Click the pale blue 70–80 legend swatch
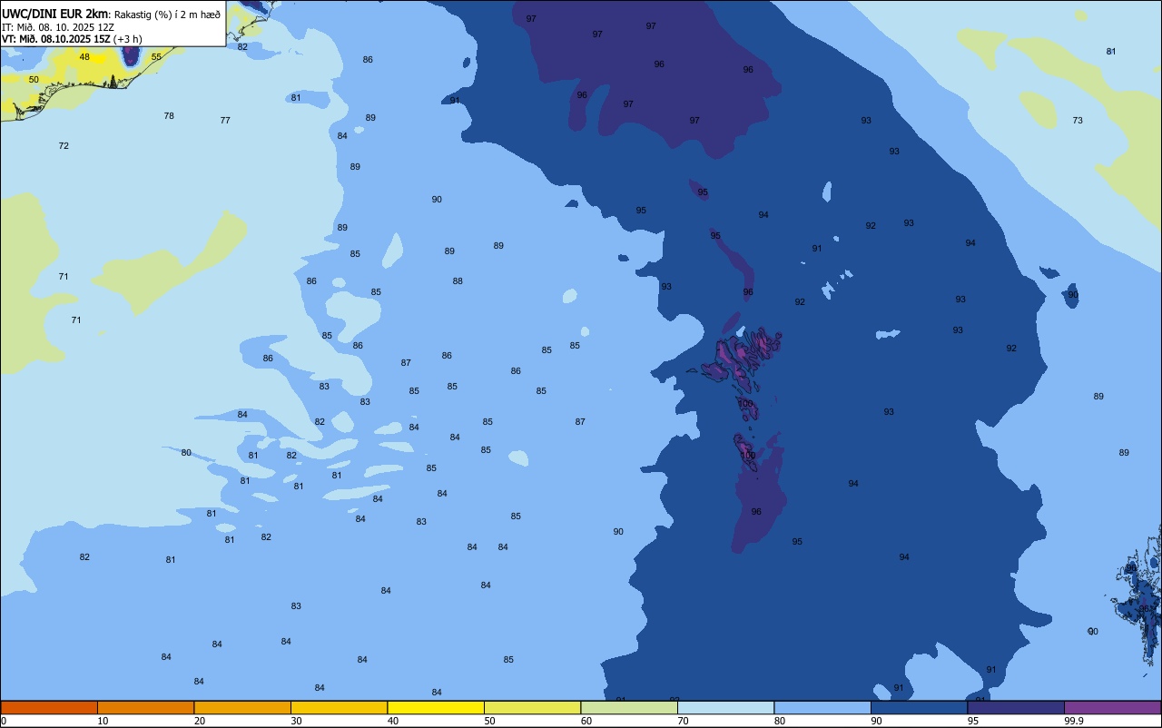This screenshot has width=1162, height=728. click(x=725, y=707)
